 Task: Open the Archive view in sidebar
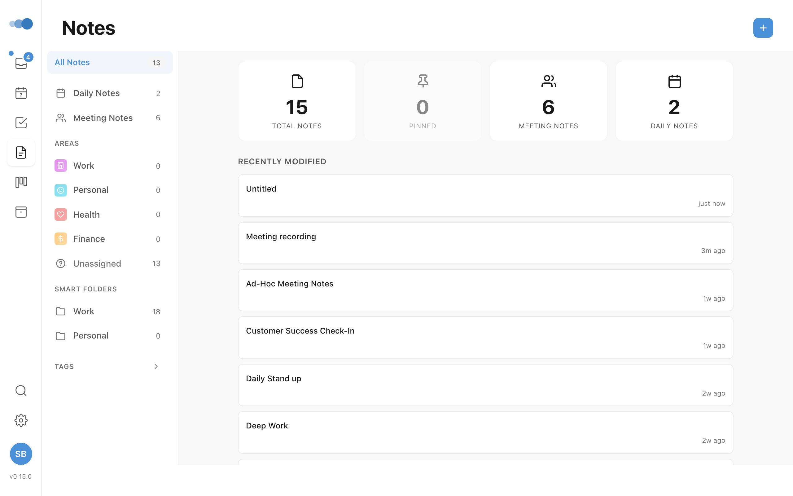pyautogui.click(x=21, y=212)
